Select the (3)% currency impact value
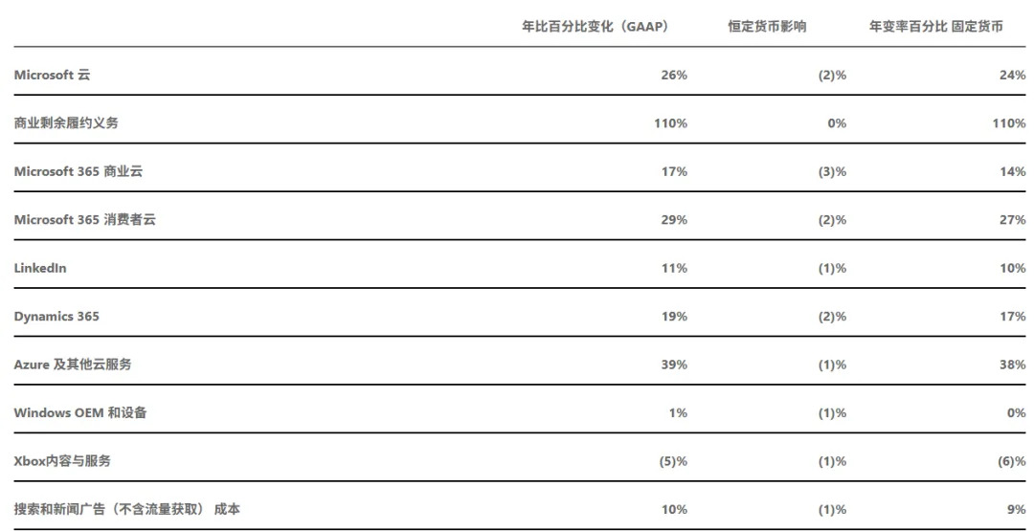 832,171
